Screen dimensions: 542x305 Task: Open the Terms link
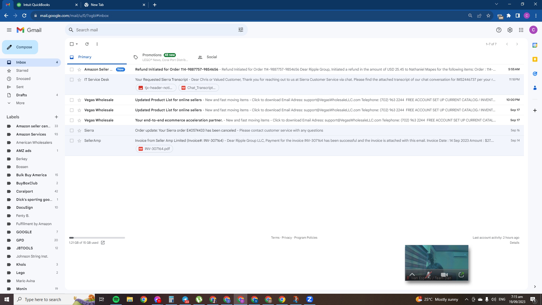(275, 238)
